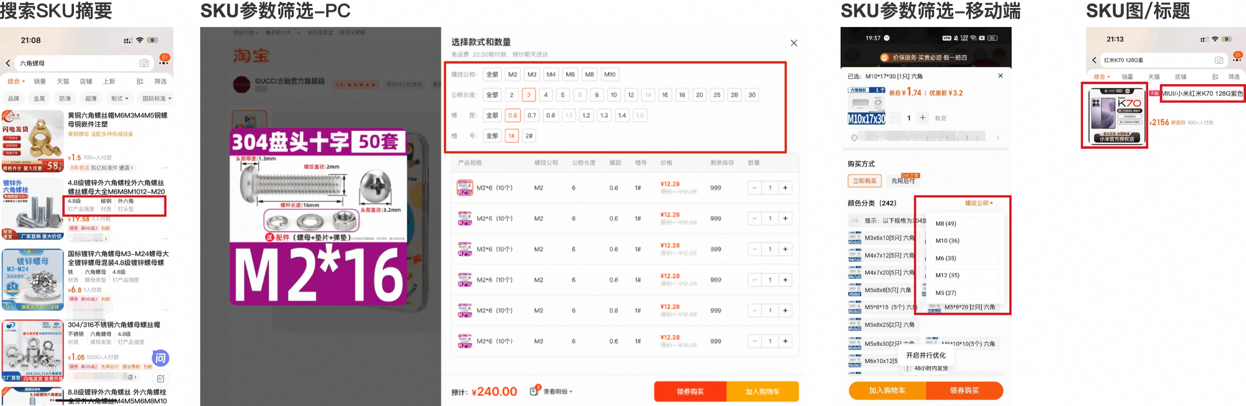1246x406 pixels.
Task: Open 筛选 filter on 六角螺母 screen
Action: [160, 81]
